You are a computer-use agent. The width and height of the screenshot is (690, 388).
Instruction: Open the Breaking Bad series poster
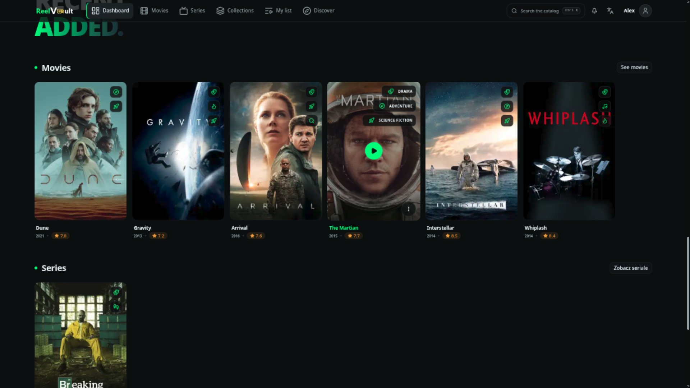tap(80, 335)
